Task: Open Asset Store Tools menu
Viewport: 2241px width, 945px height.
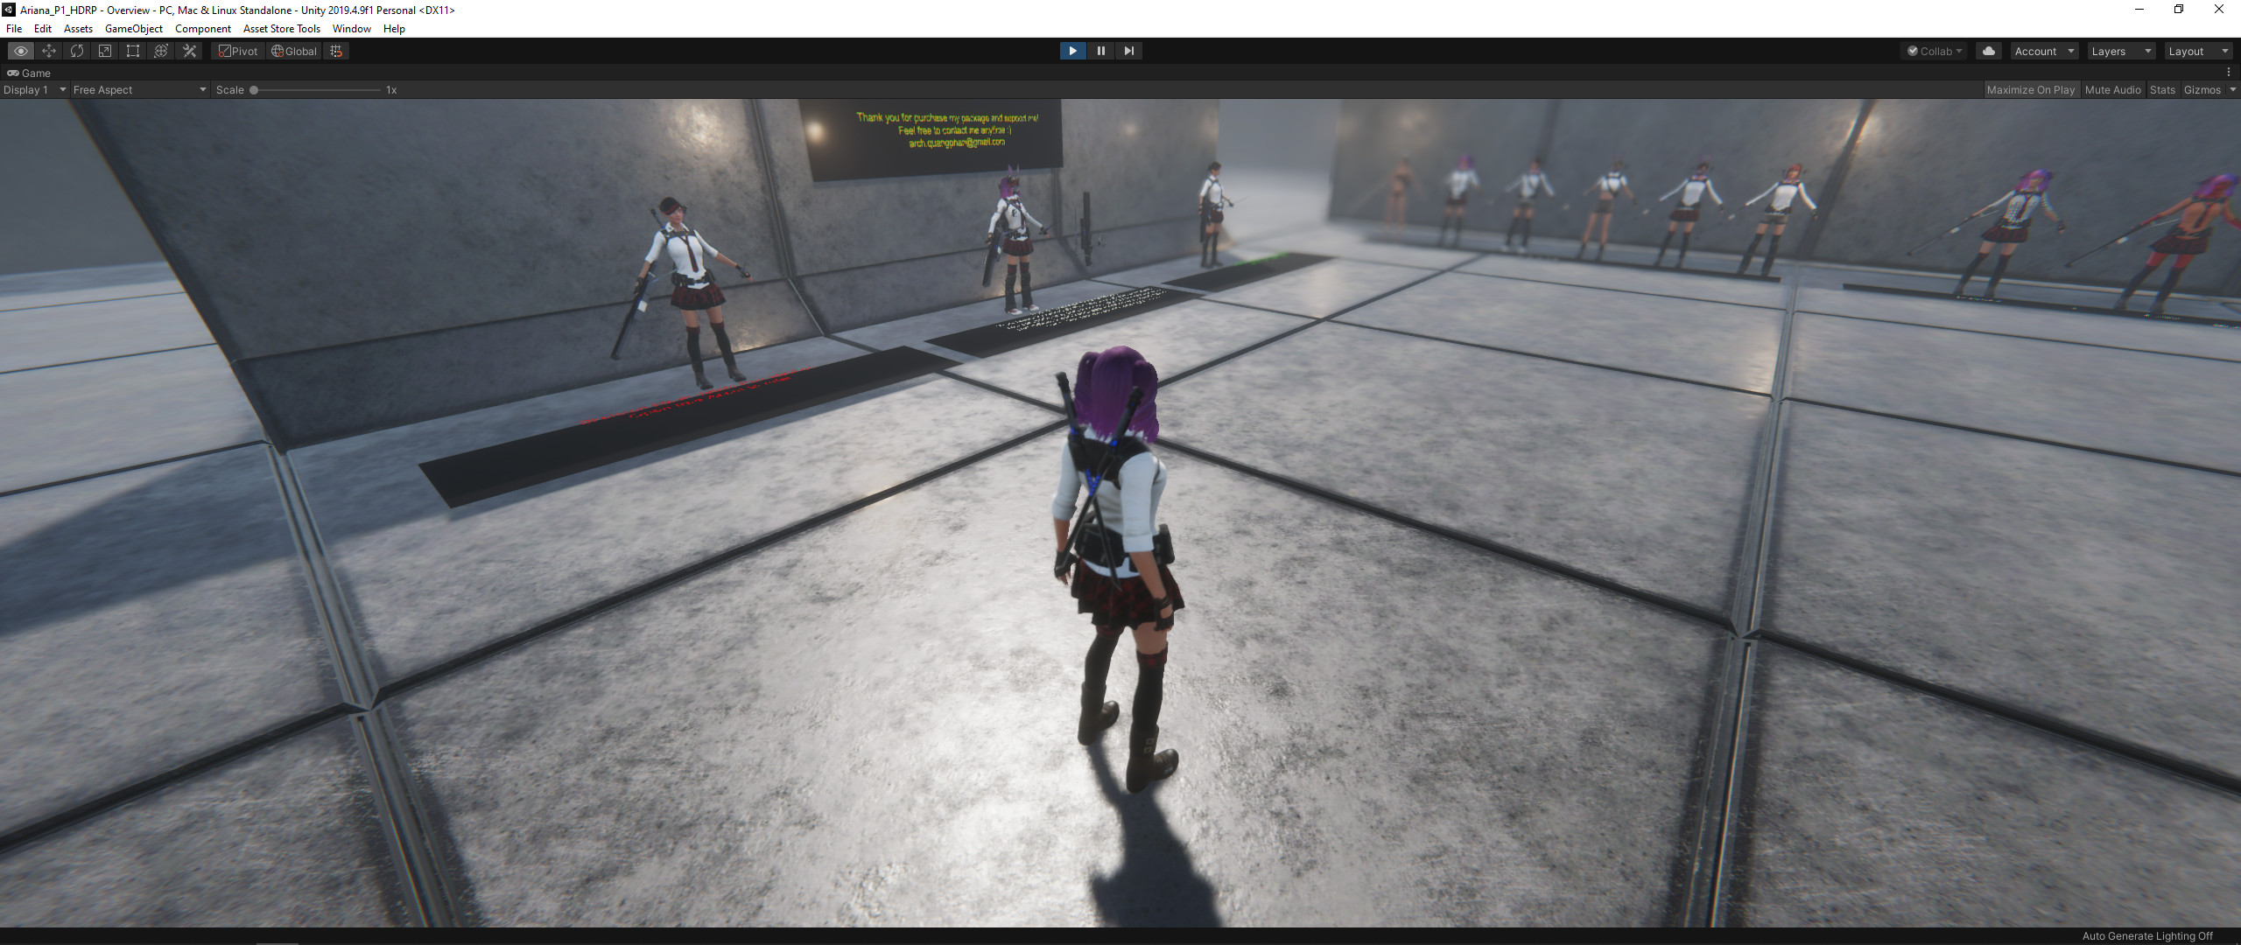Action: [x=282, y=28]
